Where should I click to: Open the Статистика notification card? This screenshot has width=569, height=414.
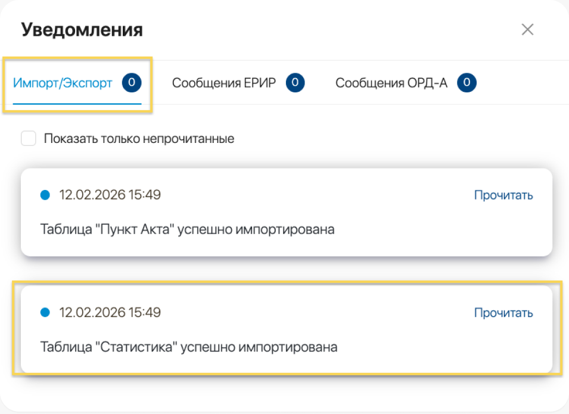285,329
